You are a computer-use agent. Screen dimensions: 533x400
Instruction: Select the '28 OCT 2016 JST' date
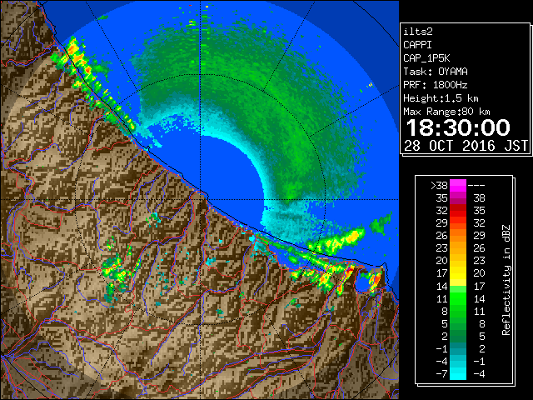[x=466, y=146]
